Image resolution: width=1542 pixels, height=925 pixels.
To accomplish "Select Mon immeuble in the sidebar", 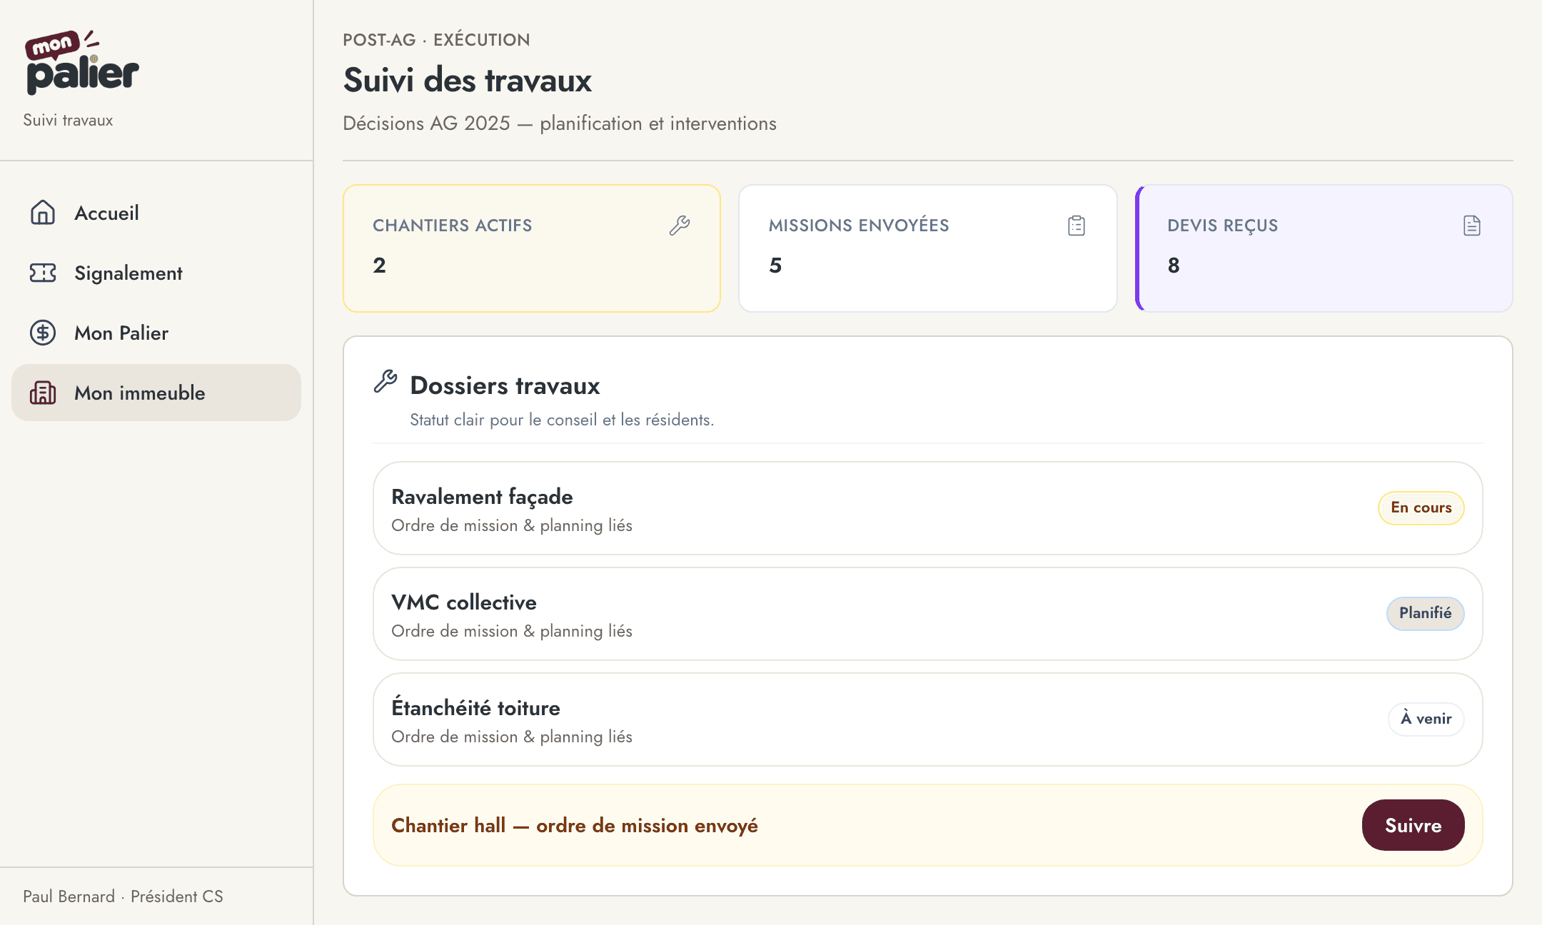I will pyautogui.click(x=156, y=393).
